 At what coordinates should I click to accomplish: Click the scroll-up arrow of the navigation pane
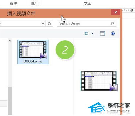point(10,41)
